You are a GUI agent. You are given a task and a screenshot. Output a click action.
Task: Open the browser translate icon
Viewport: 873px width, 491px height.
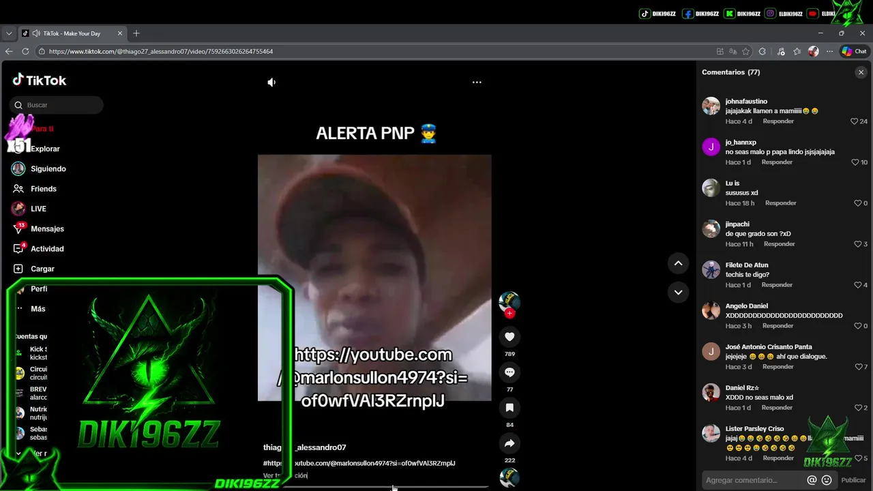(x=733, y=51)
